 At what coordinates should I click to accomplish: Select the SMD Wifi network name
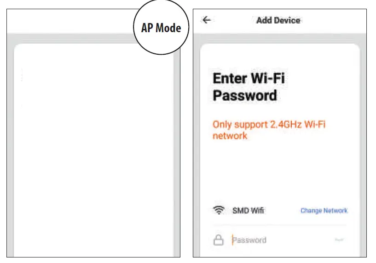[x=249, y=211]
